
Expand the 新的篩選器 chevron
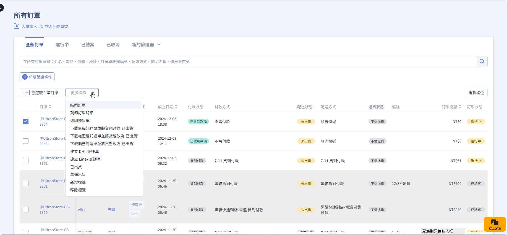159,44
